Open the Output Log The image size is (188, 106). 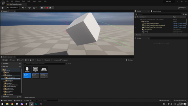pyautogui.click(x=18, y=101)
